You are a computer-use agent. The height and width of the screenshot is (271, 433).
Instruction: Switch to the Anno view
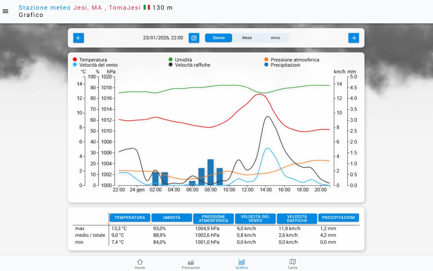275,38
